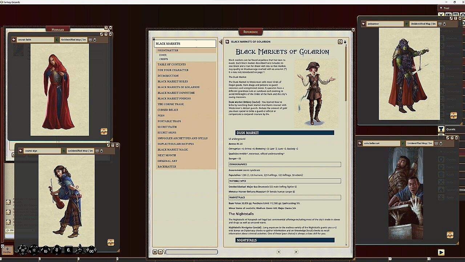Open help for secret faith window
The height and width of the screenshot is (262, 465).
pyautogui.click(x=106, y=34)
